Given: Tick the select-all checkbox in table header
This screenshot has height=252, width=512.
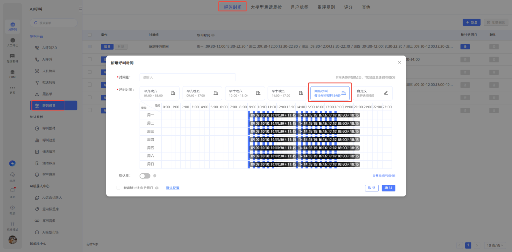Looking at the screenshot, I should click(x=90, y=35).
